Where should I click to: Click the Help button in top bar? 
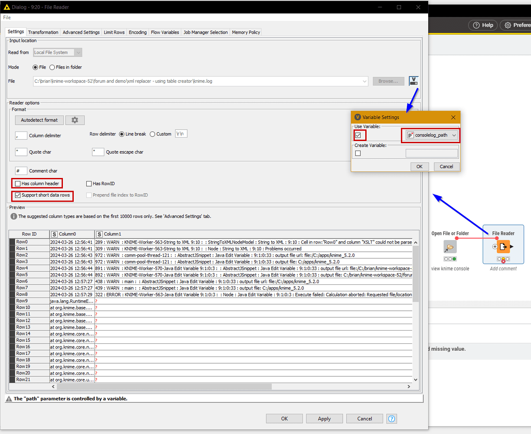point(483,25)
